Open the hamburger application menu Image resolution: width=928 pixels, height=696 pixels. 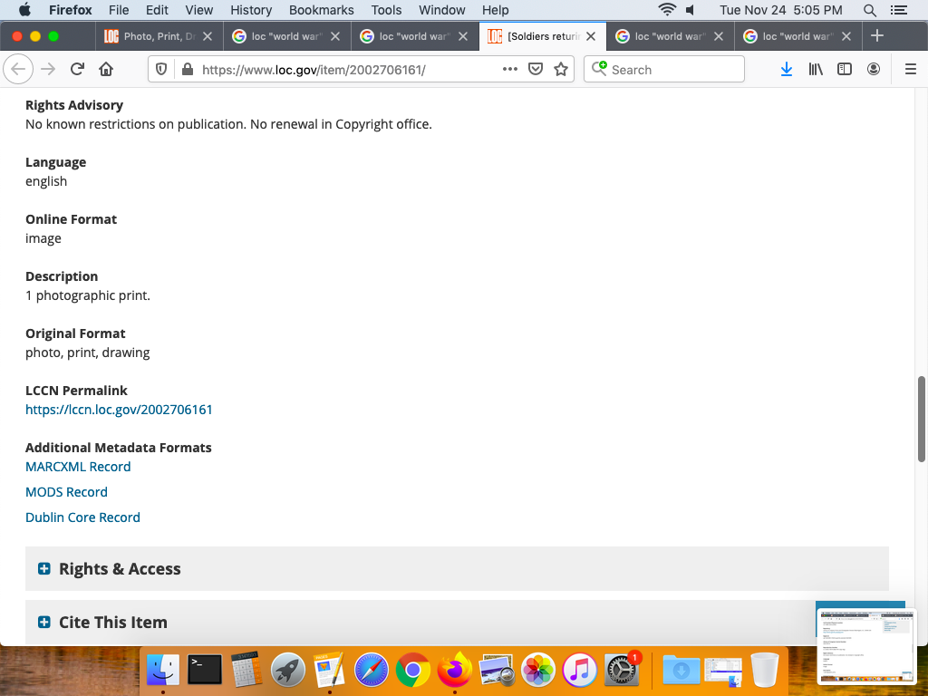coord(911,70)
